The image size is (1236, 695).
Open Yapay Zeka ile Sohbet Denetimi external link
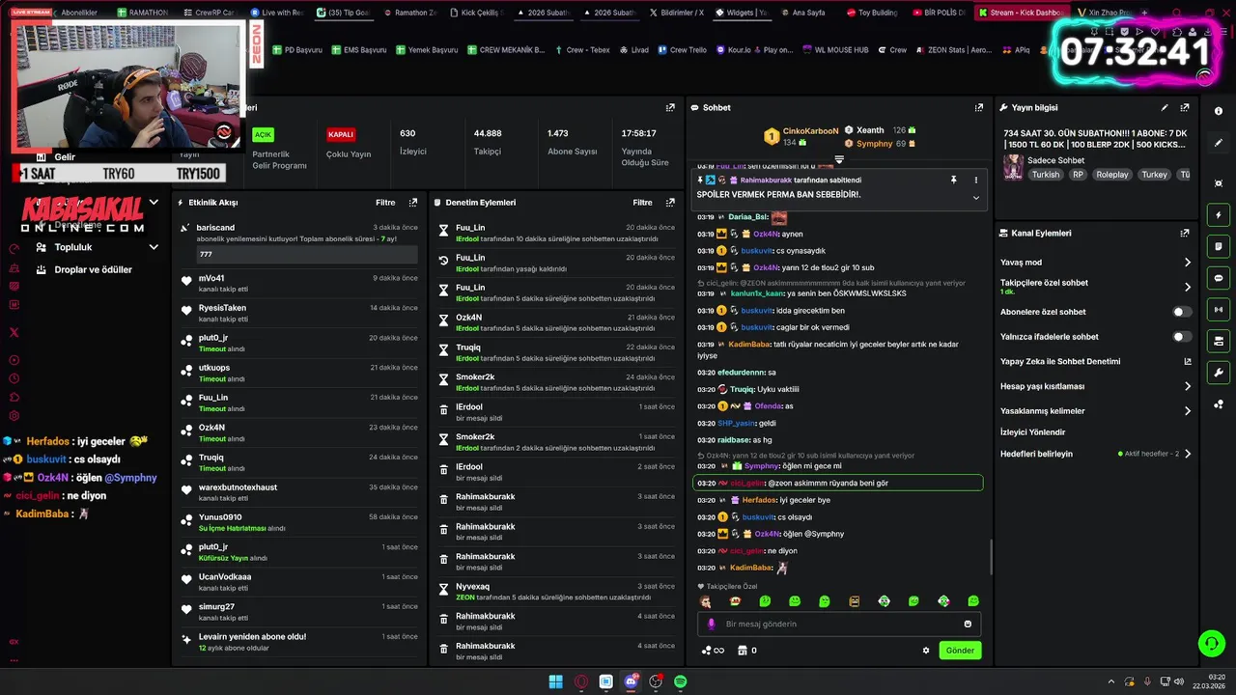pos(1188,362)
